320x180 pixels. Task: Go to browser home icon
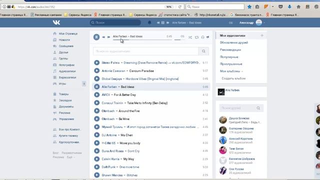(298, 6)
